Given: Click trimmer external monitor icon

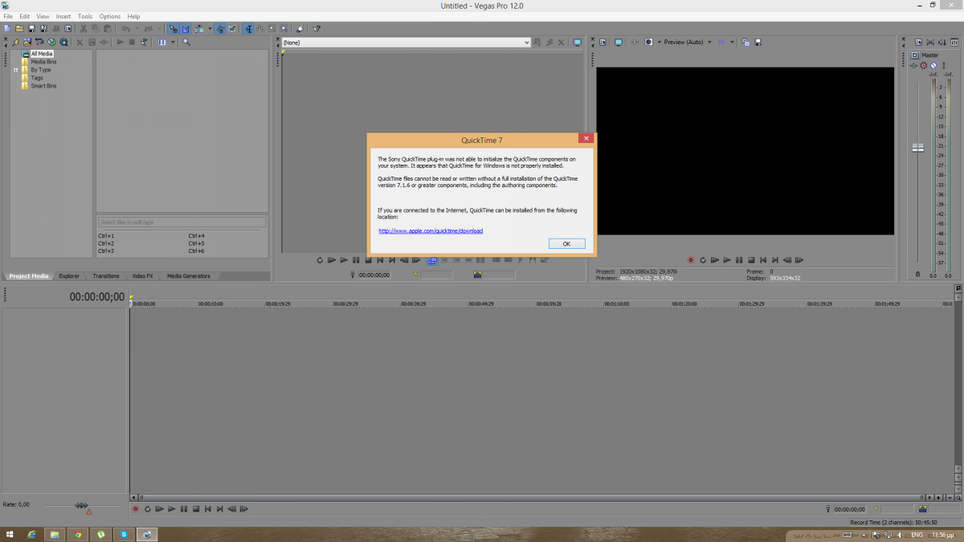Looking at the screenshot, I should 577,43.
